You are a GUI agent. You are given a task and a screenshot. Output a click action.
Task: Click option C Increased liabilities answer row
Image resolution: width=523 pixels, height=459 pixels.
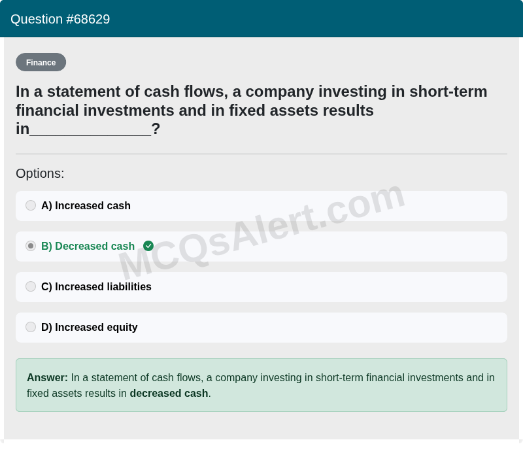261,286
